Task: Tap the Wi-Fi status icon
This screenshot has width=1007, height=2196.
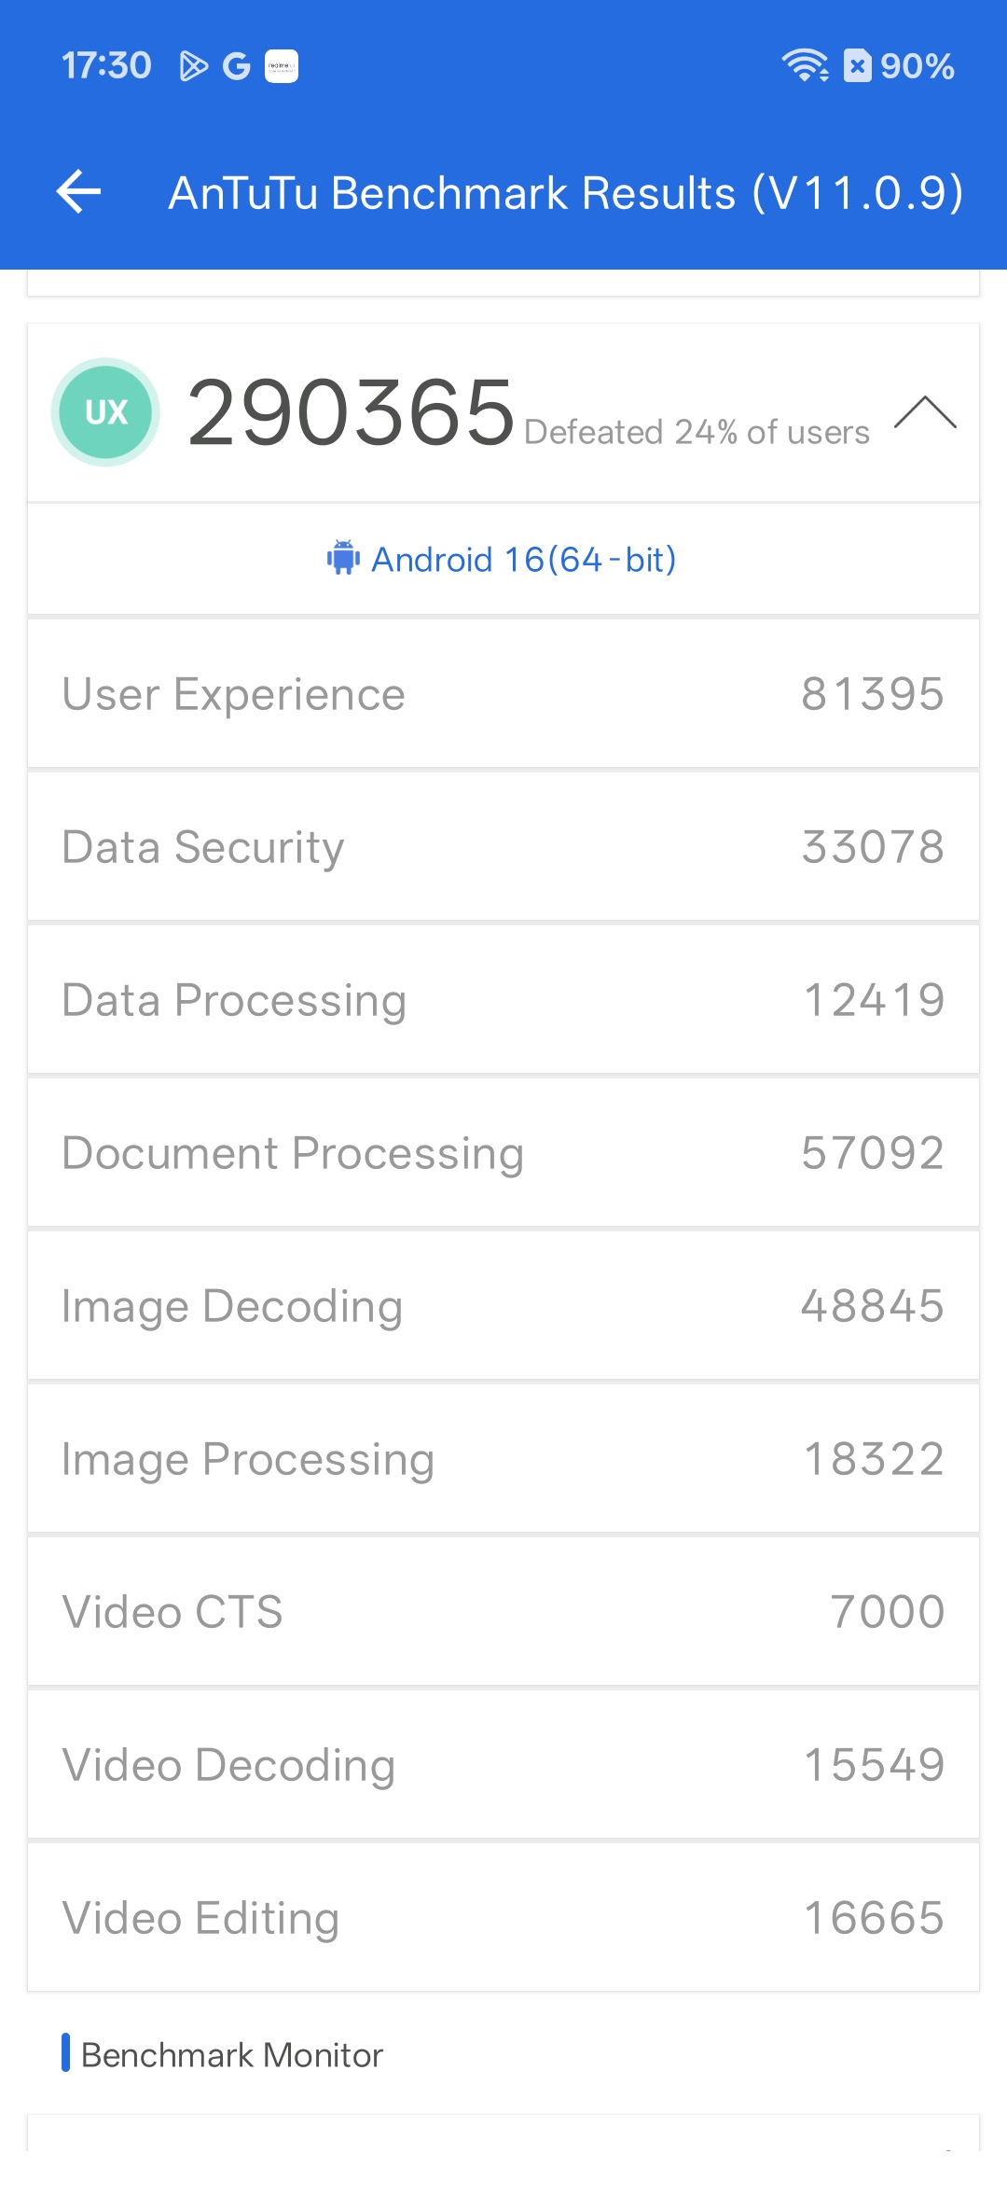Action: (805, 65)
